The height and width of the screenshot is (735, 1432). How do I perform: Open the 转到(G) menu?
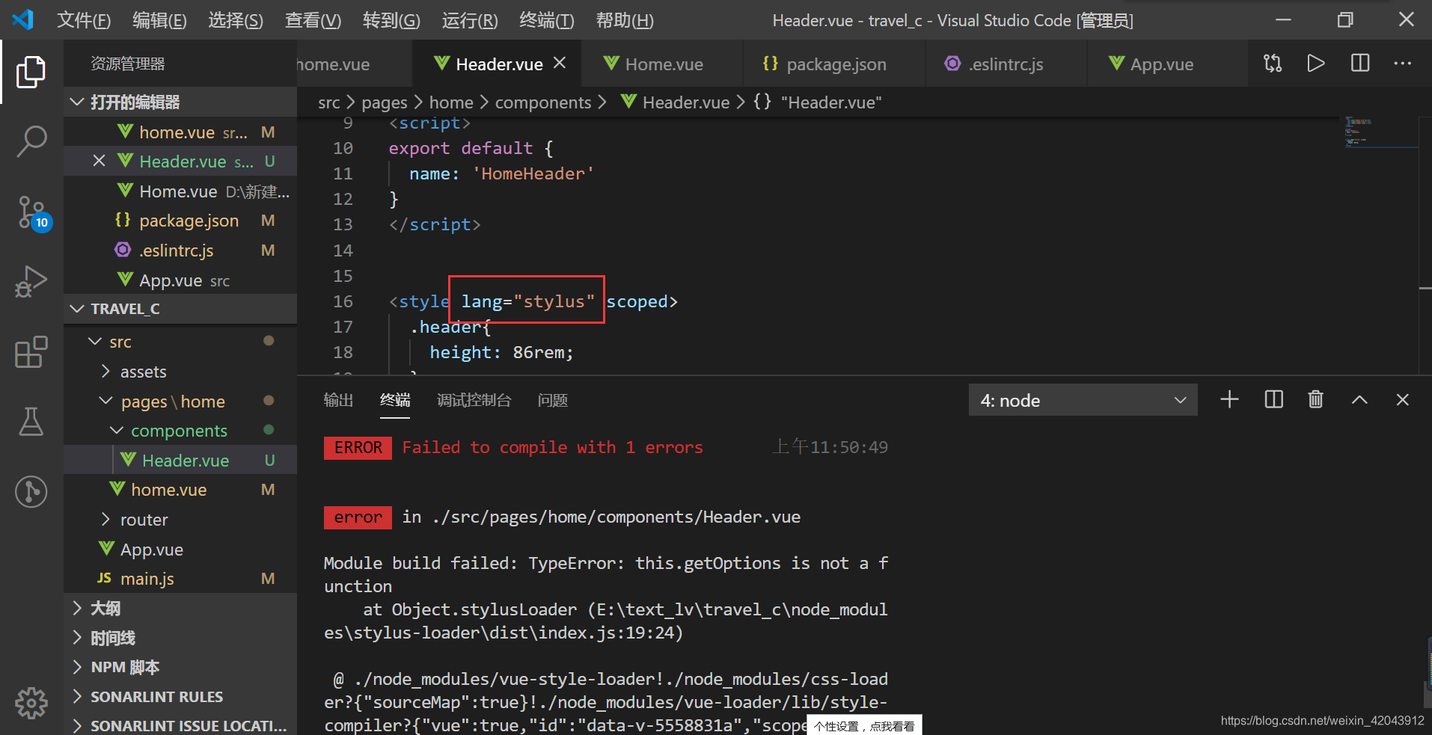pos(391,20)
